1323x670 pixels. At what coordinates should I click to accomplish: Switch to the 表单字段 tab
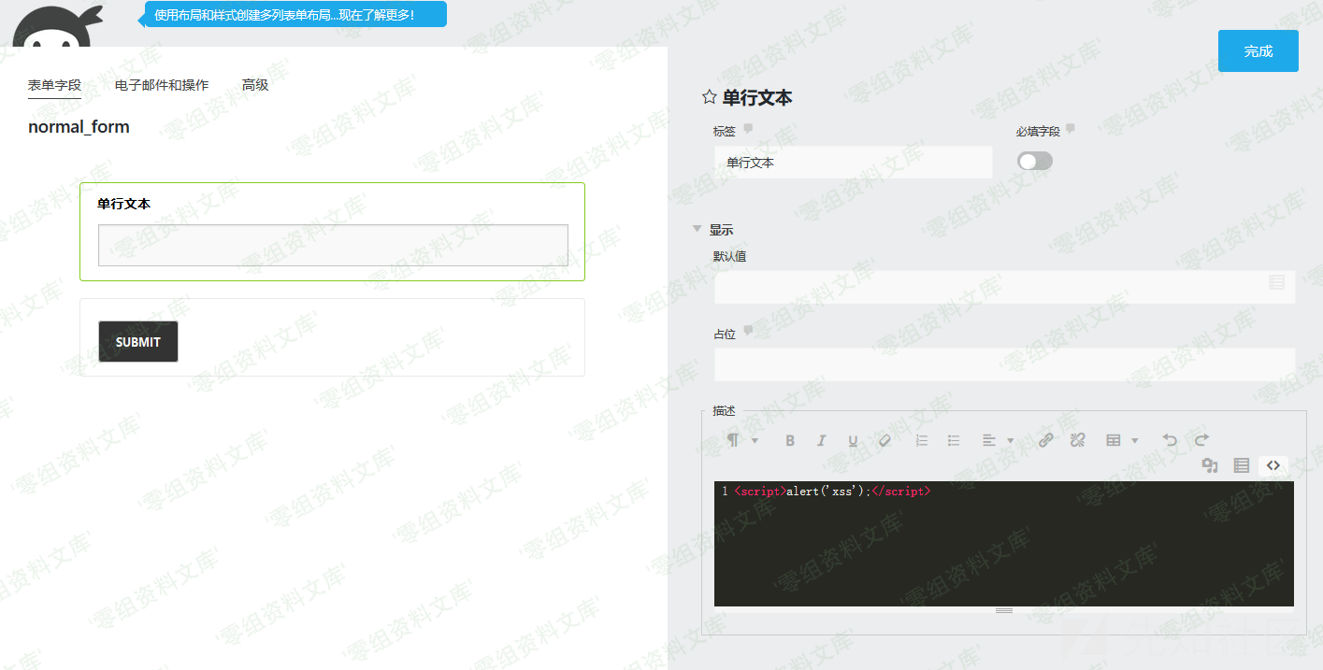(x=54, y=85)
